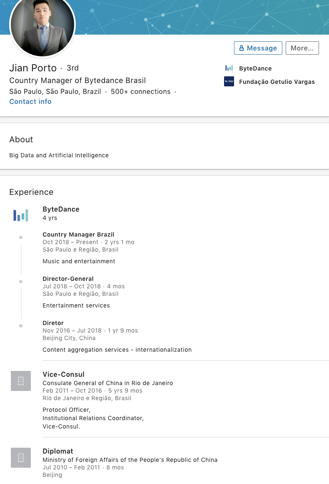Open the More... actions dropdown
329x484 pixels.
[302, 48]
